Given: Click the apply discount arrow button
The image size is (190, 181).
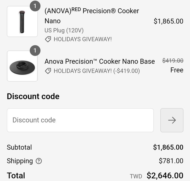Looking at the screenshot, I should 172,120.
